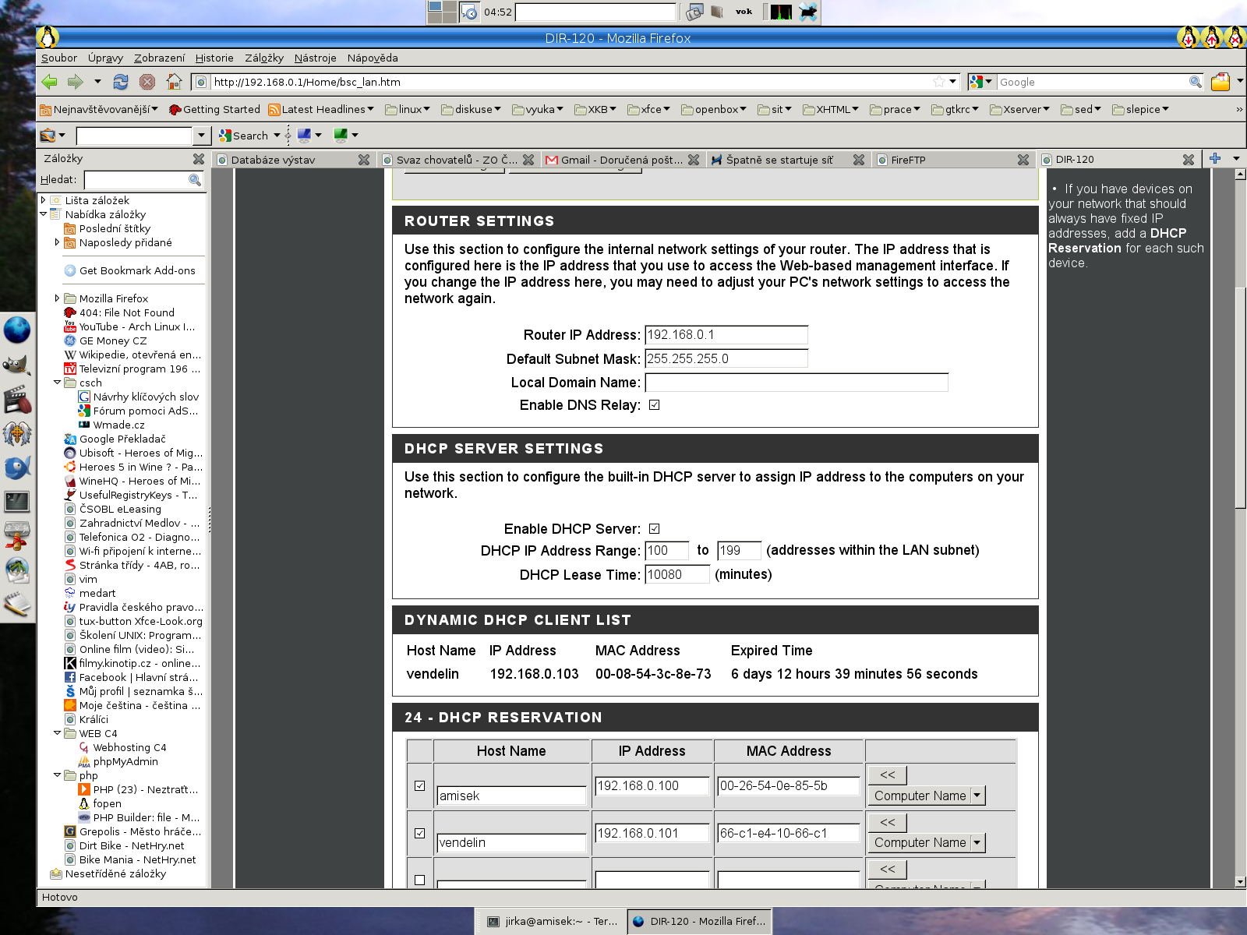Click << button in vendelin row
1247x935 pixels.
pyautogui.click(x=888, y=822)
